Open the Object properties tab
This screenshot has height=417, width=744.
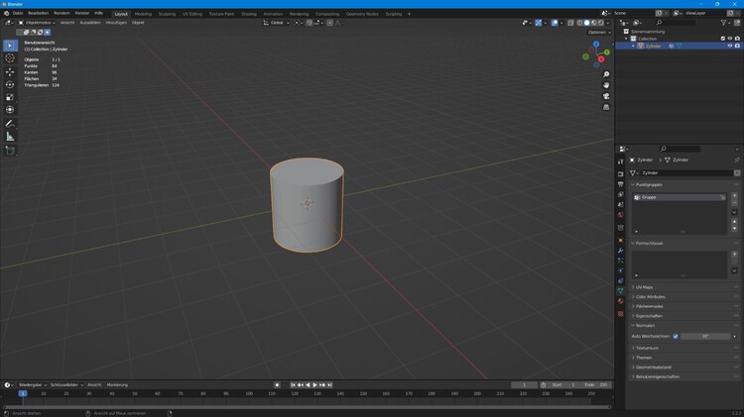click(621, 241)
